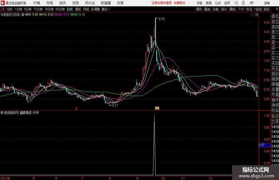Click the round icon beside 股朋指标网
The width and height of the screenshot is (279, 180).
tap(2, 113)
